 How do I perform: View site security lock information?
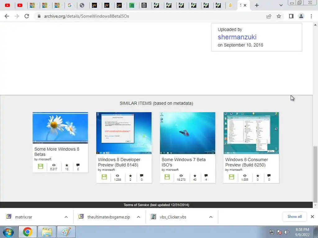39,16
